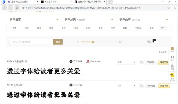This screenshot has height=104, width=178.
Task: Click the 确定 confirm button
Action: pyautogui.click(x=58, y=42)
